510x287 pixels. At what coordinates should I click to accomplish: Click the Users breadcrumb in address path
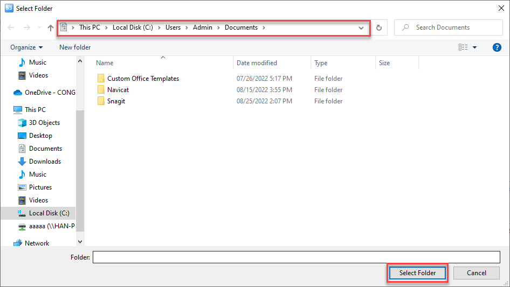pos(173,27)
